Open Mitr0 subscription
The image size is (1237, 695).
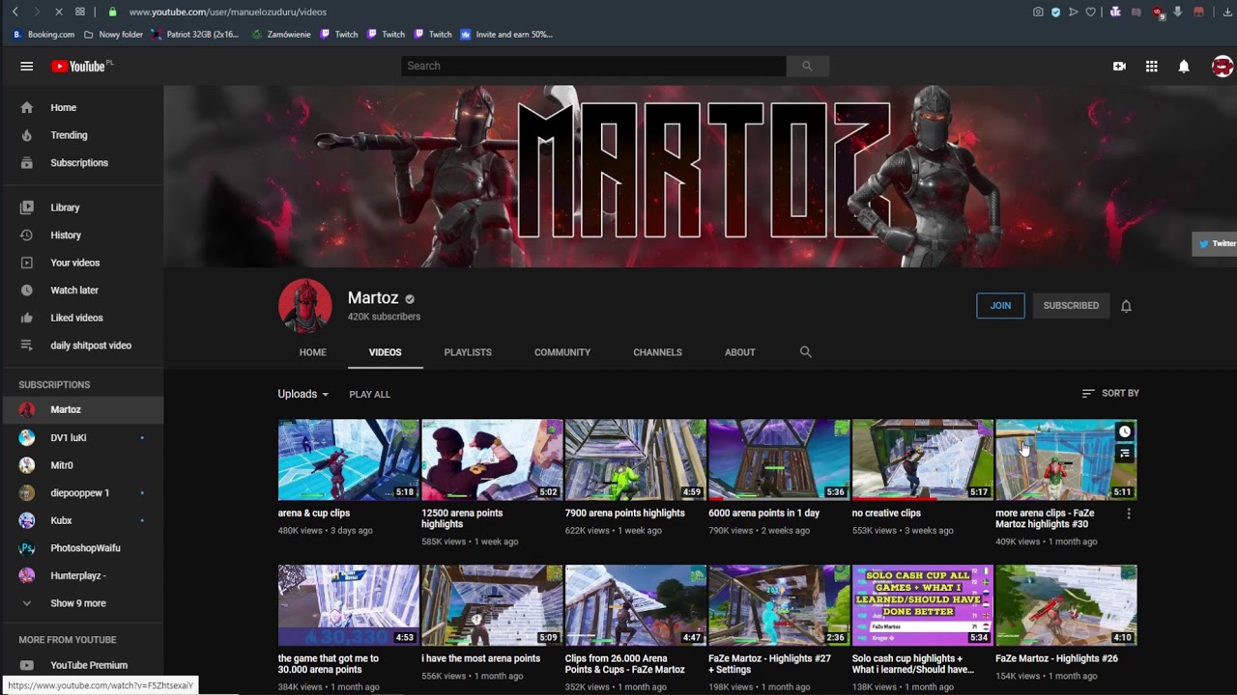(x=82, y=465)
